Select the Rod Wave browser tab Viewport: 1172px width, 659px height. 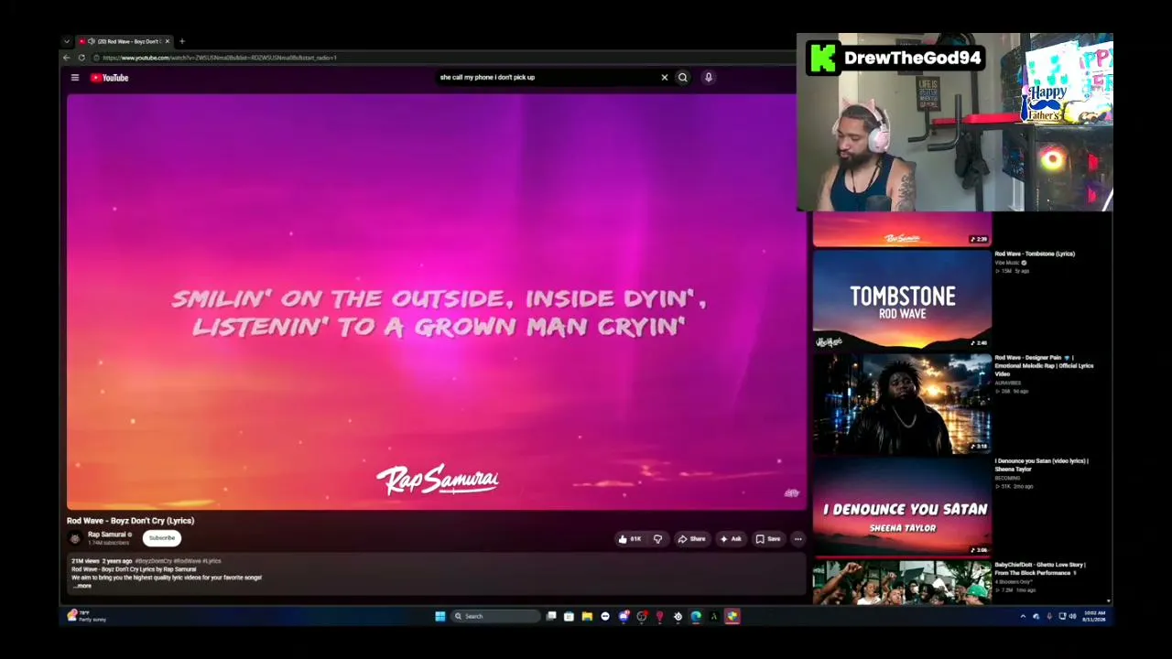pos(125,41)
